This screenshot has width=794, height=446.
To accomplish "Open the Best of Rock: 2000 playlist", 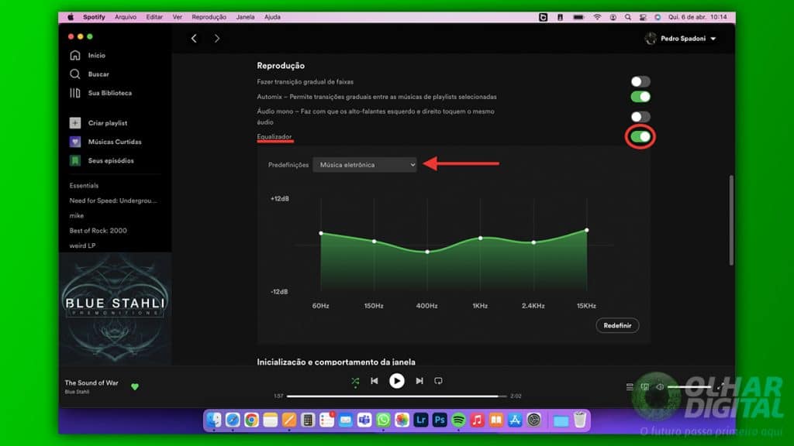I will pos(98,231).
